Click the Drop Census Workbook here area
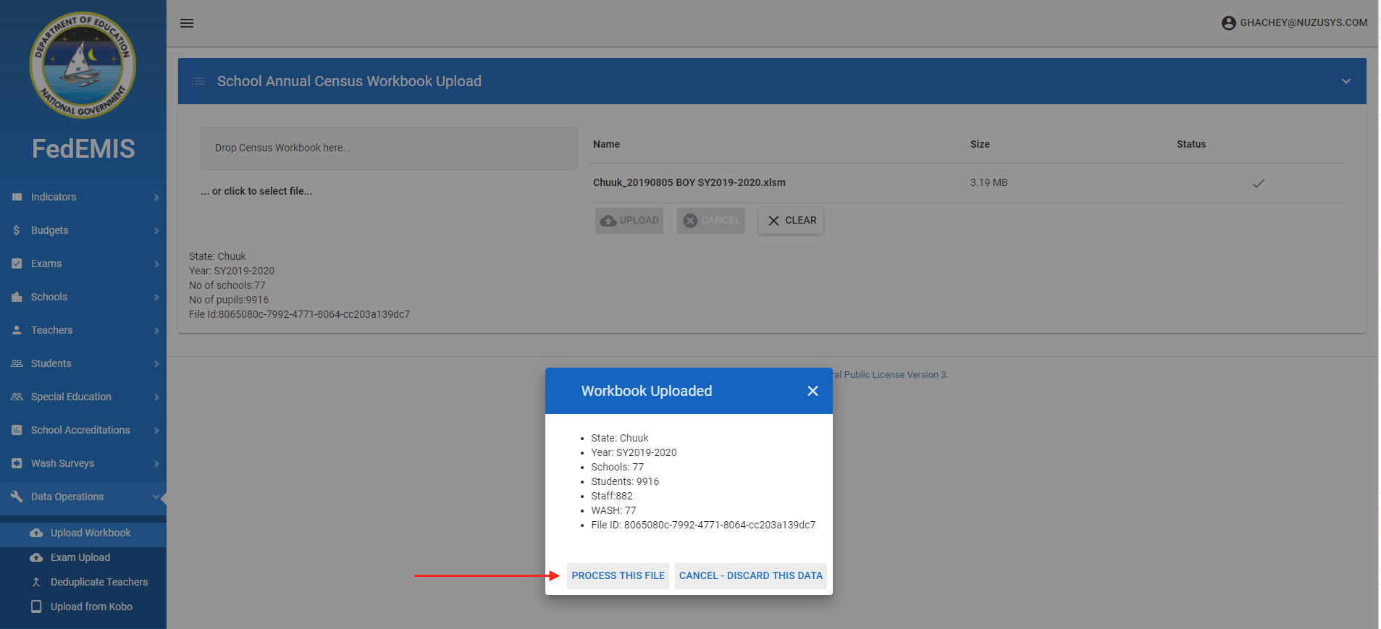The image size is (1381, 629). (389, 148)
